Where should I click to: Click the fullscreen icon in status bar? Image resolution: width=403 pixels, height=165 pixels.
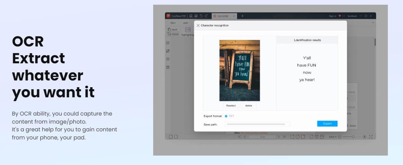point(371,137)
